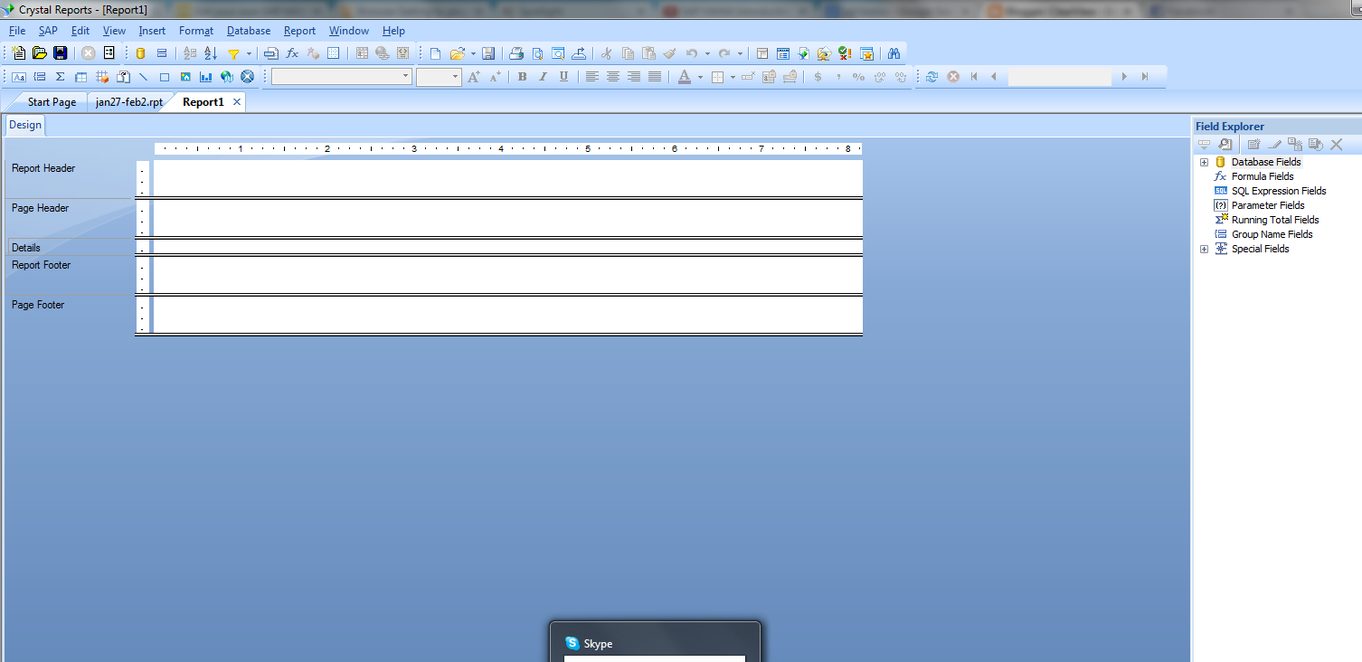
Task: Expand the Database Fields node
Action: [1204, 162]
